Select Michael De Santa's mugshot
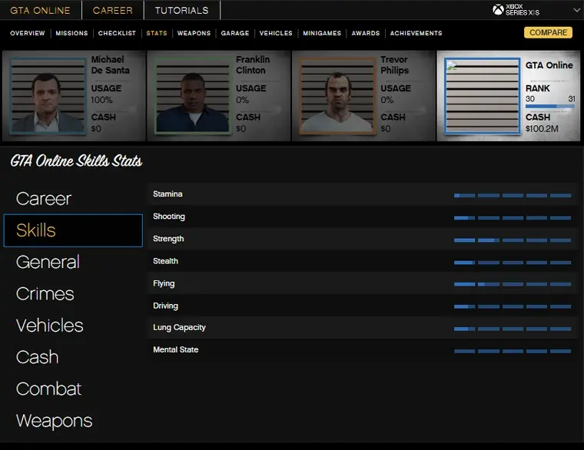584x450 pixels. pos(48,96)
